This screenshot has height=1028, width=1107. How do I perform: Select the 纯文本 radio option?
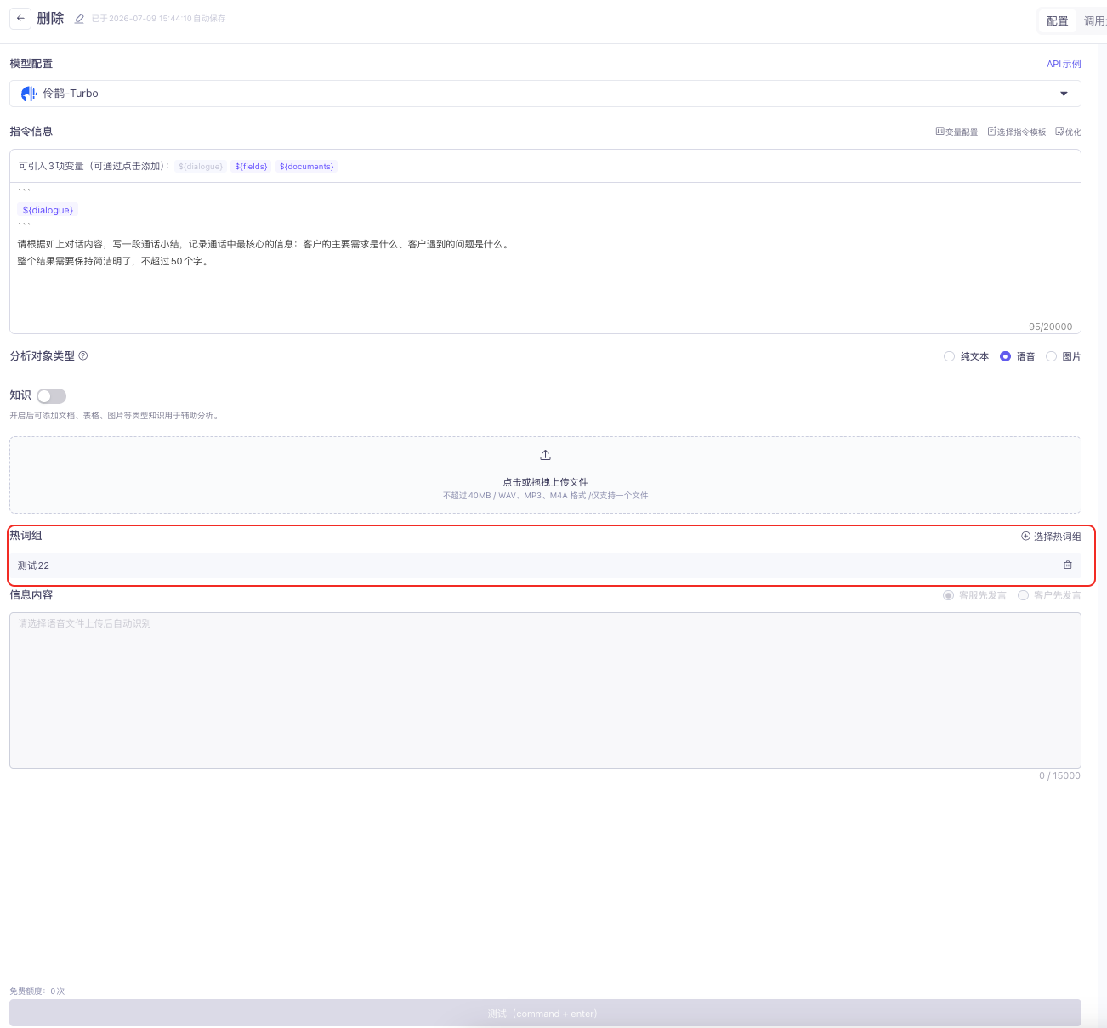(x=949, y=356)
